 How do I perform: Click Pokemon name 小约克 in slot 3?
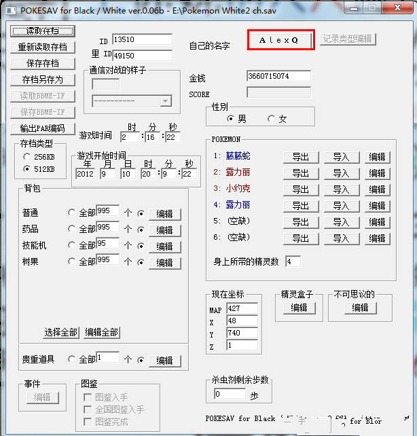238,189
